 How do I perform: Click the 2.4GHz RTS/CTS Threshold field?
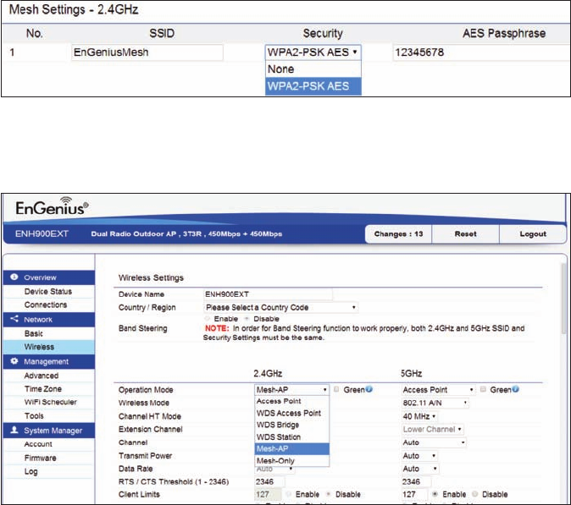[x=269, y=481]
